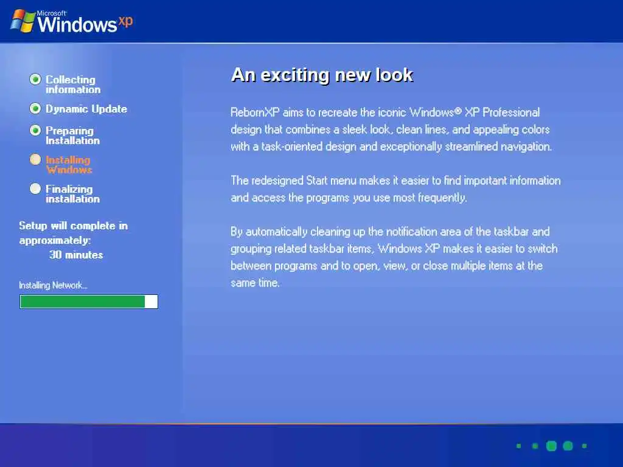Click the green installation progress bar
623x467 pixels.
point(89,302)
